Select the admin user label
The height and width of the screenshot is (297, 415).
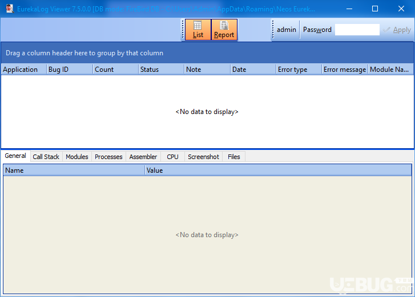pos(287,30)
